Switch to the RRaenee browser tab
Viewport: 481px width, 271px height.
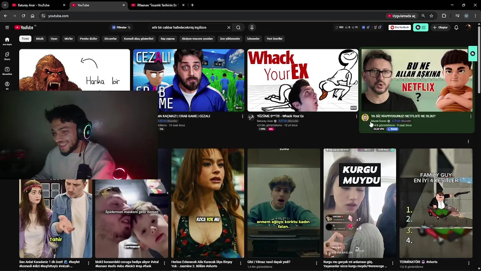tap(158, 5)
